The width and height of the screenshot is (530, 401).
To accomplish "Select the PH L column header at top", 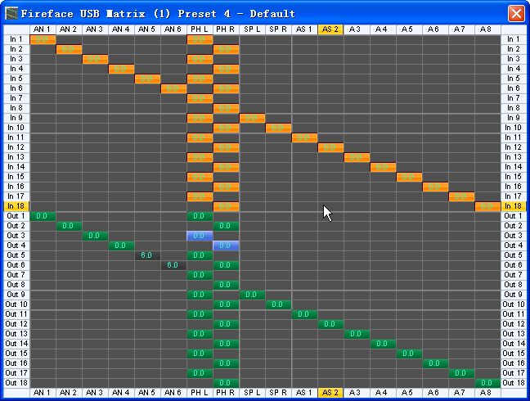I will click(x=200, y=29).
